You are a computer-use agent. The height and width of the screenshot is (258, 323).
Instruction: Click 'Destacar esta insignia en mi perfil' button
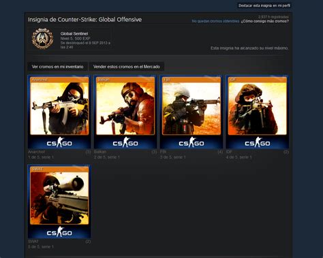pyautogui.click(x=264, y=5)
